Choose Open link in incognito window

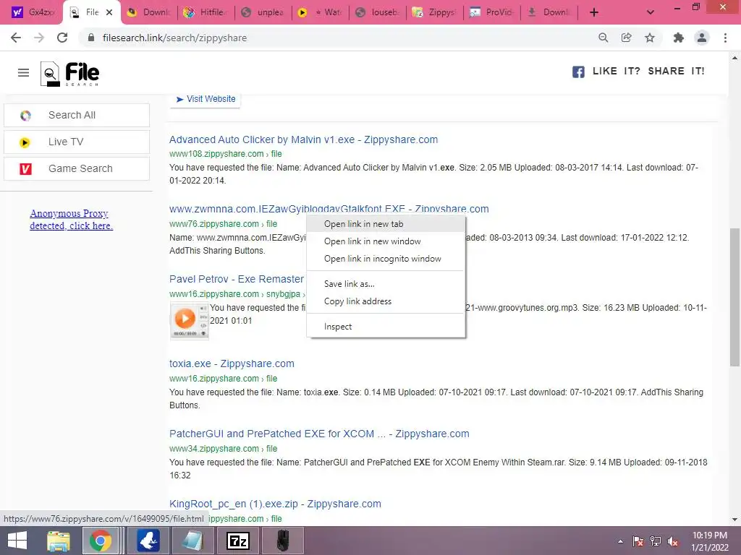point(386,259)
